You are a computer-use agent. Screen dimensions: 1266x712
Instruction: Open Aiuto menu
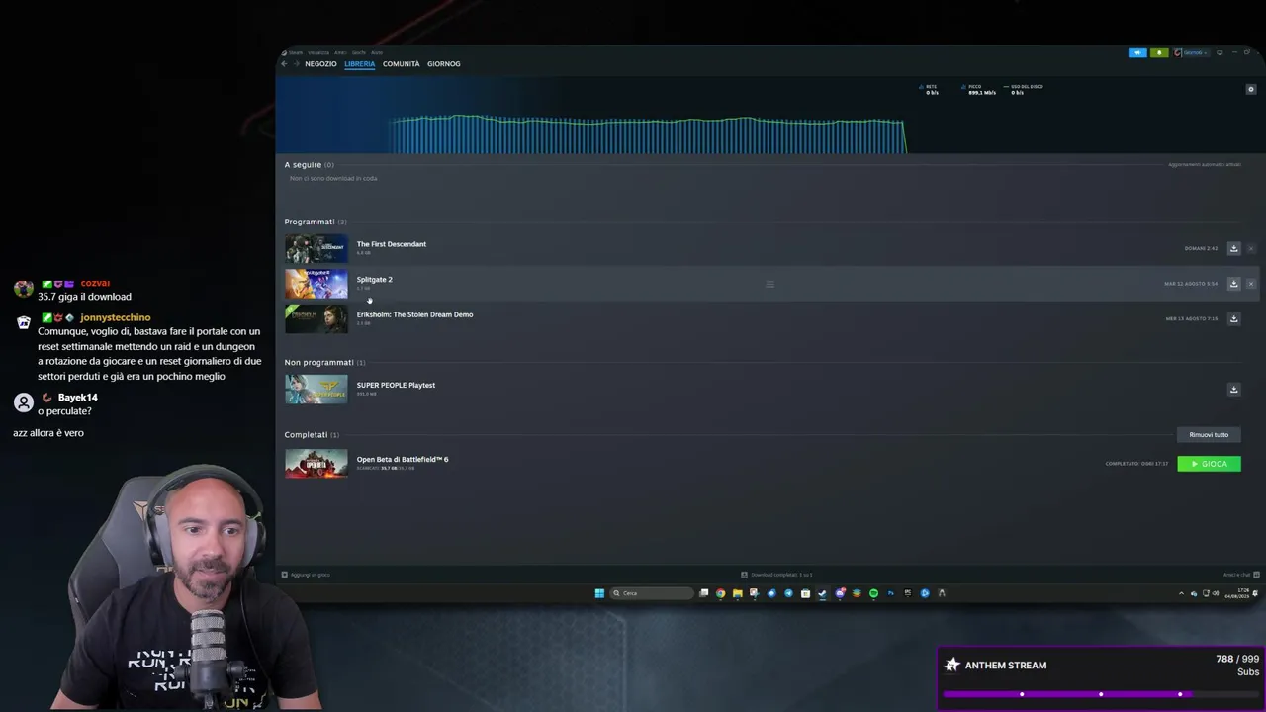377,52
